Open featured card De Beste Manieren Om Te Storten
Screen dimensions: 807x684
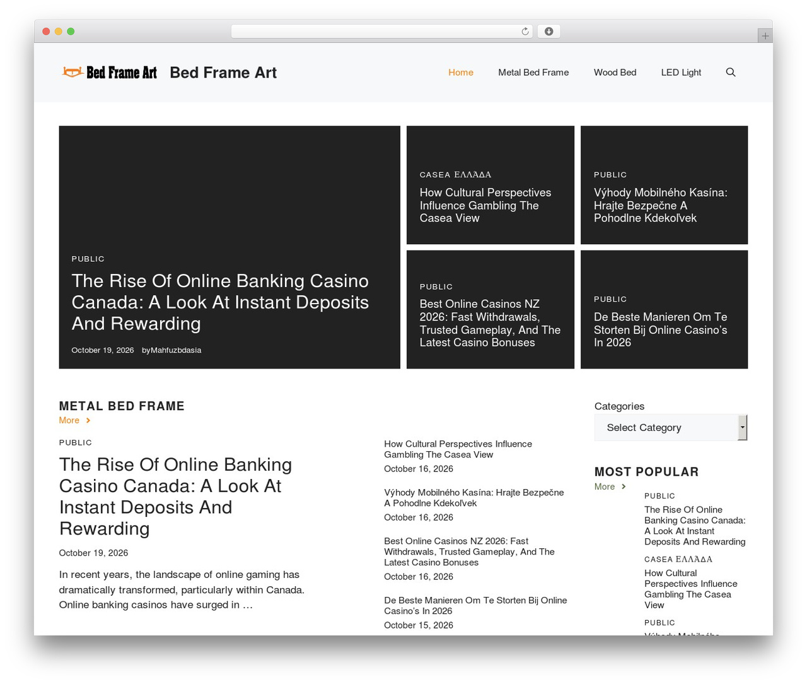[x=661, y=329]
